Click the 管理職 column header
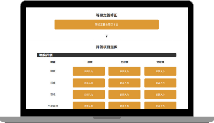The image size is (214, 123). pyautogui.click(x=160, y=62)
